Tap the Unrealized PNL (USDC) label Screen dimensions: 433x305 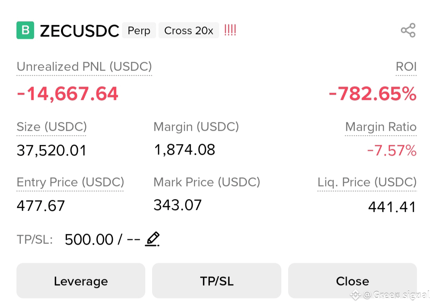click(x=84, y=67)
